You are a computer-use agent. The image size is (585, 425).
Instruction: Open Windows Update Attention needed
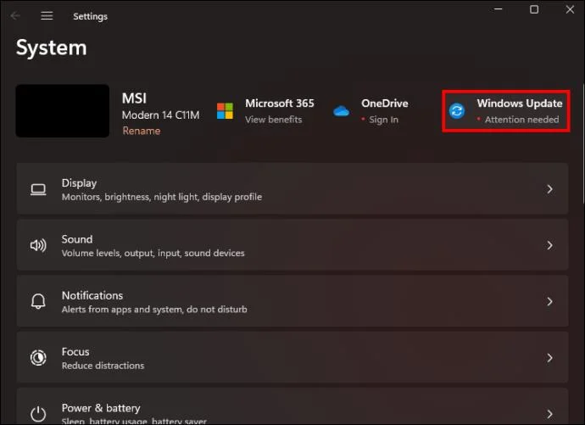506,111
